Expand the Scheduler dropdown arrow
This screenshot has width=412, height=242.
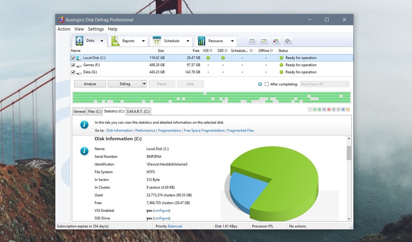[187, 41]
